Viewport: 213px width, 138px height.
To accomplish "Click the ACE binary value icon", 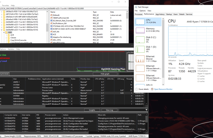I will point(51,34).
